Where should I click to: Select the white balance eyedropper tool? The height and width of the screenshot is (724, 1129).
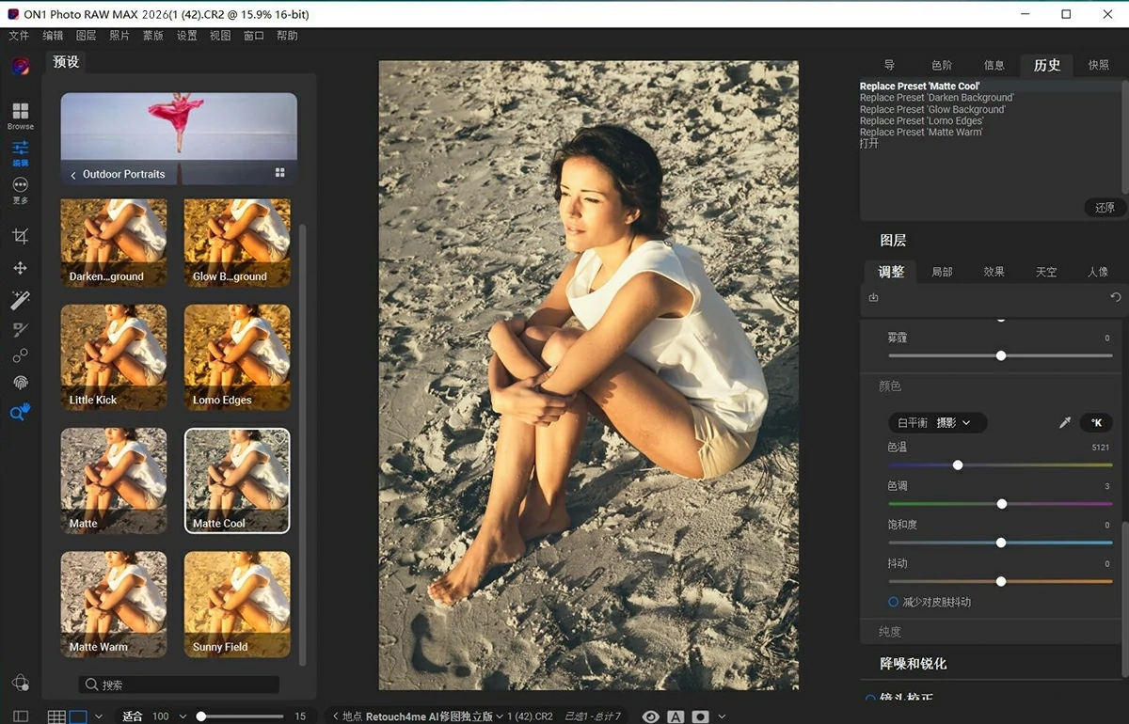pyautogui.click(x=1064, y=422)
